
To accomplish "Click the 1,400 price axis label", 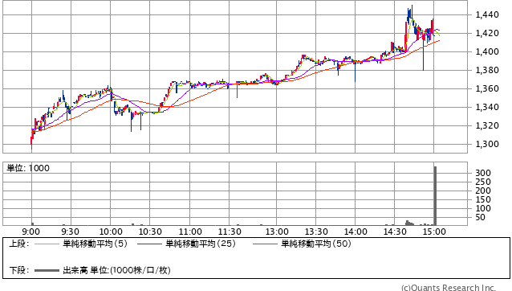I will pos(487,51).
